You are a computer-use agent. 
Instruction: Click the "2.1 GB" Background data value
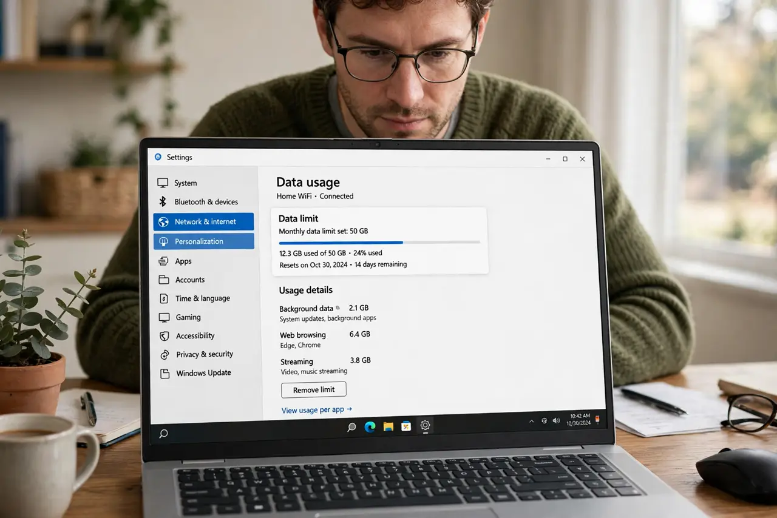click(359, 308)
